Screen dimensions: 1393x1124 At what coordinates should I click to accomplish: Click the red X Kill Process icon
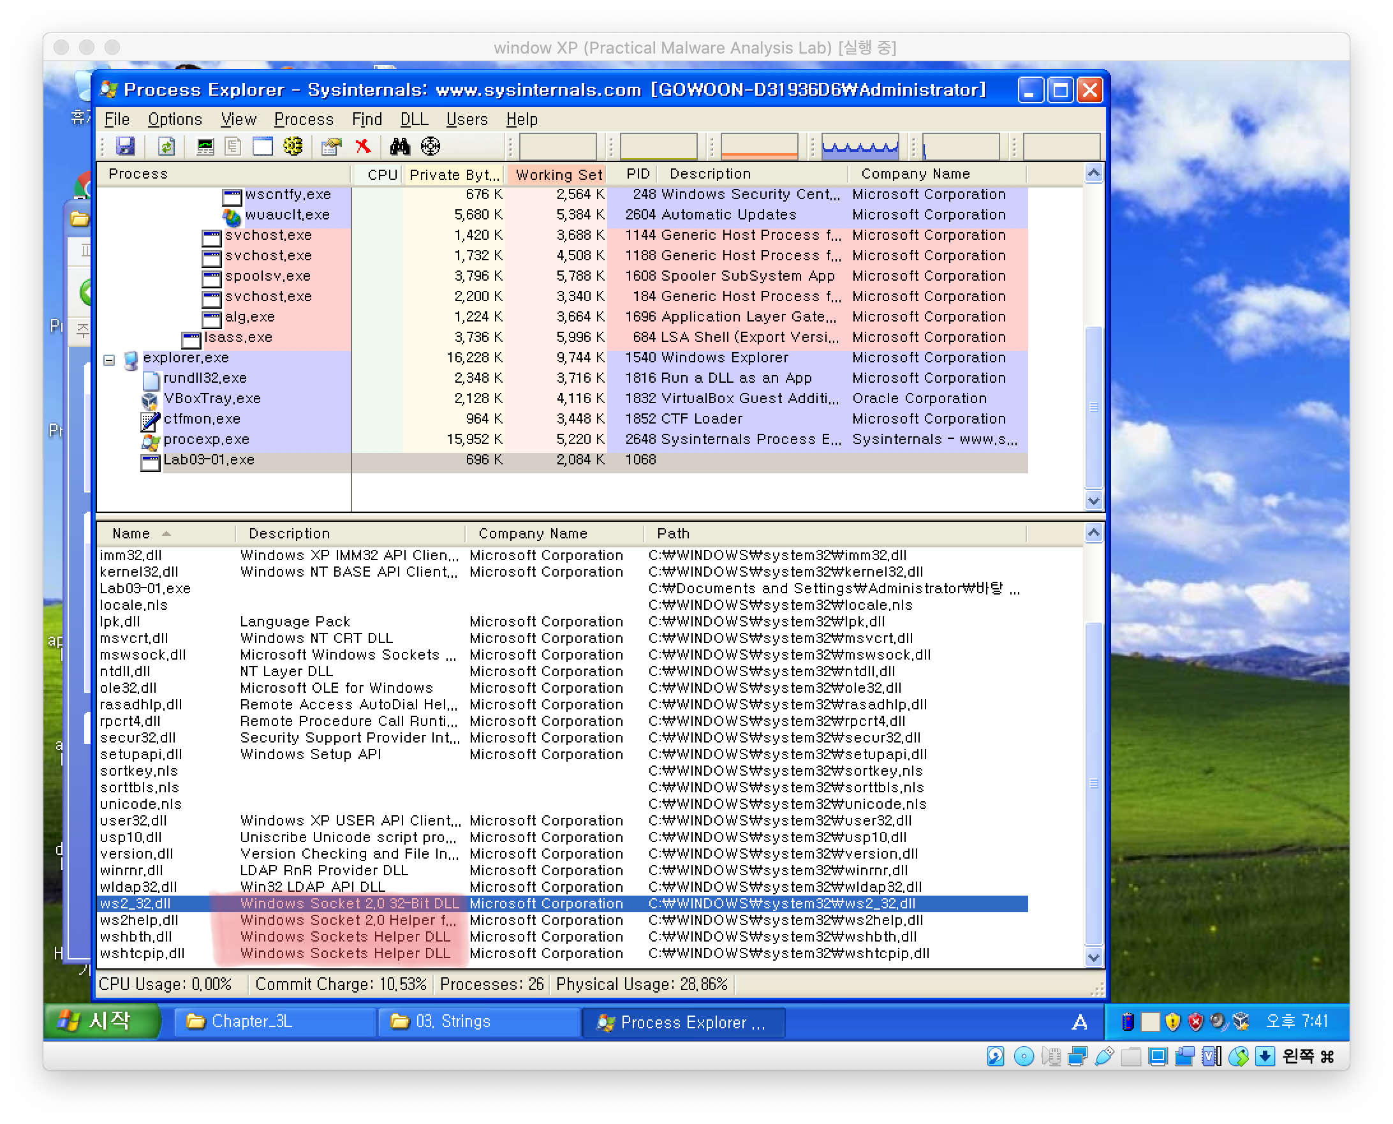click(x=363, y=146)
